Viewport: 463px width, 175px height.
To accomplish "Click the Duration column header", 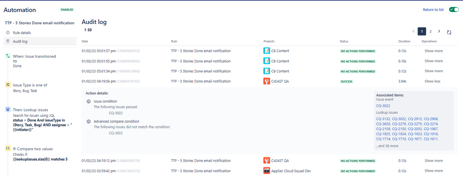I will click(404, 41).
